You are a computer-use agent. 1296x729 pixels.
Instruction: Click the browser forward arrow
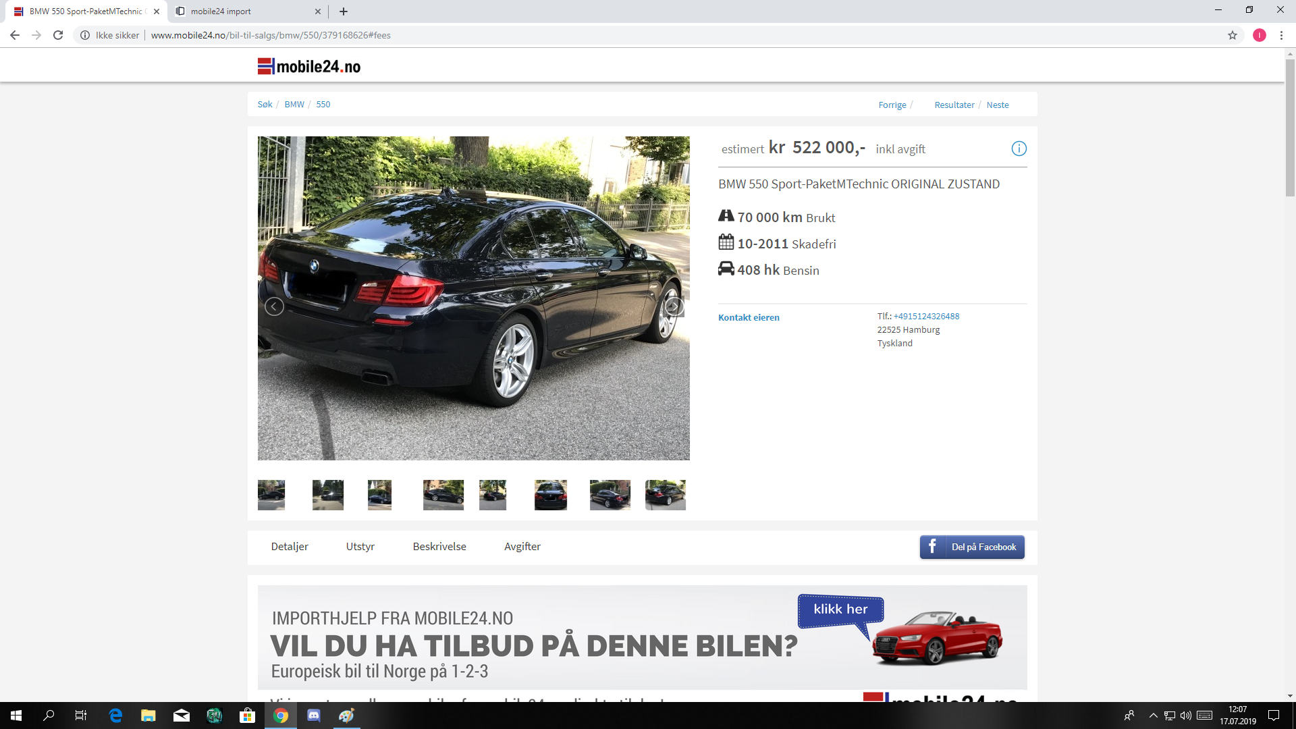[x=36, y=35]
